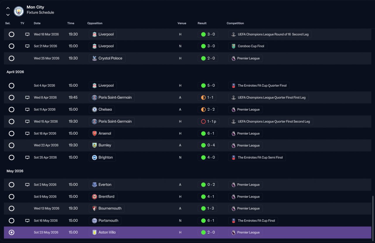Click the Result column header
This screenshot has height=243, width=375.
(x=202, y=23)
